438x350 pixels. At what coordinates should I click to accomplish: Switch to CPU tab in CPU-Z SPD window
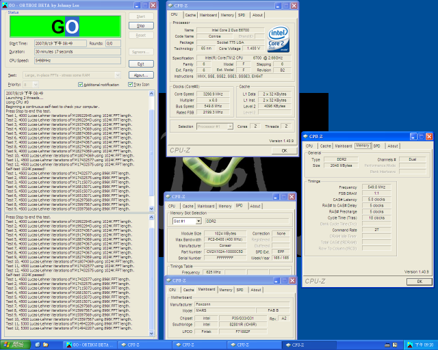(172, 206)
